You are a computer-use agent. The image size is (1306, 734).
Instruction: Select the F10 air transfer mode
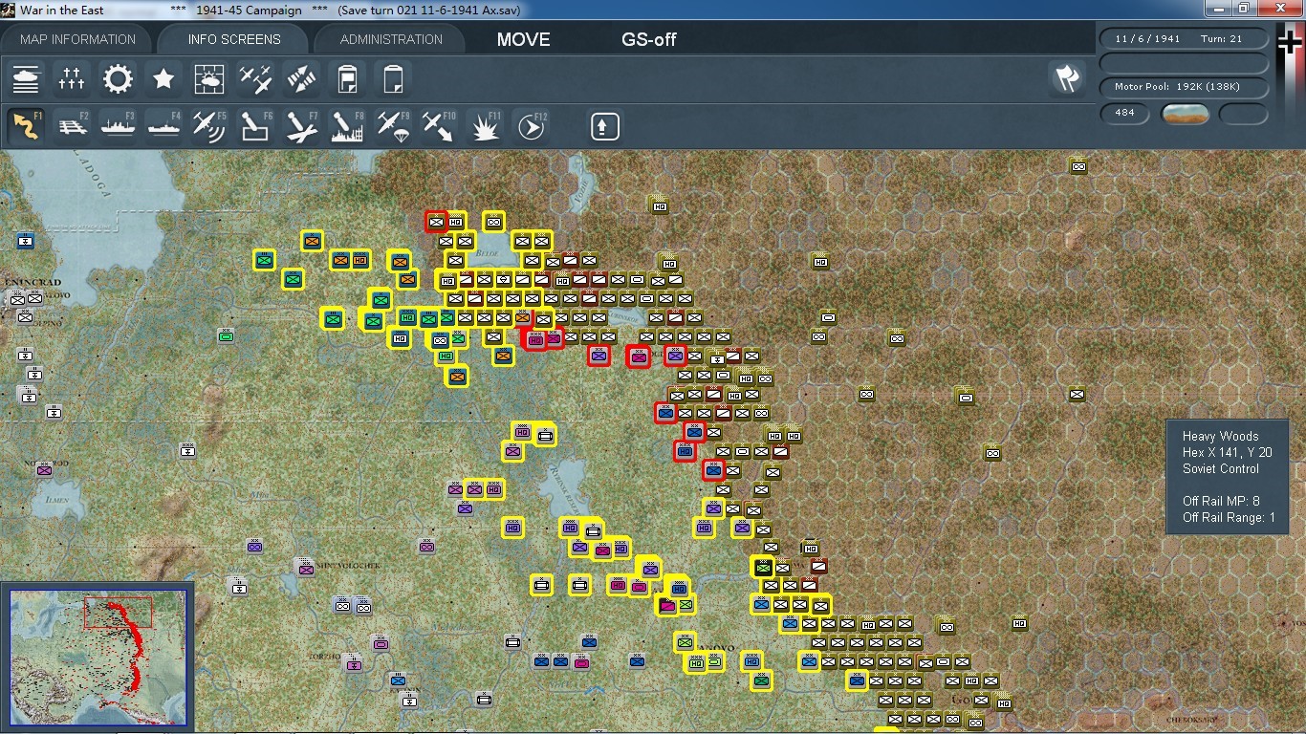[x=439, y=126]
